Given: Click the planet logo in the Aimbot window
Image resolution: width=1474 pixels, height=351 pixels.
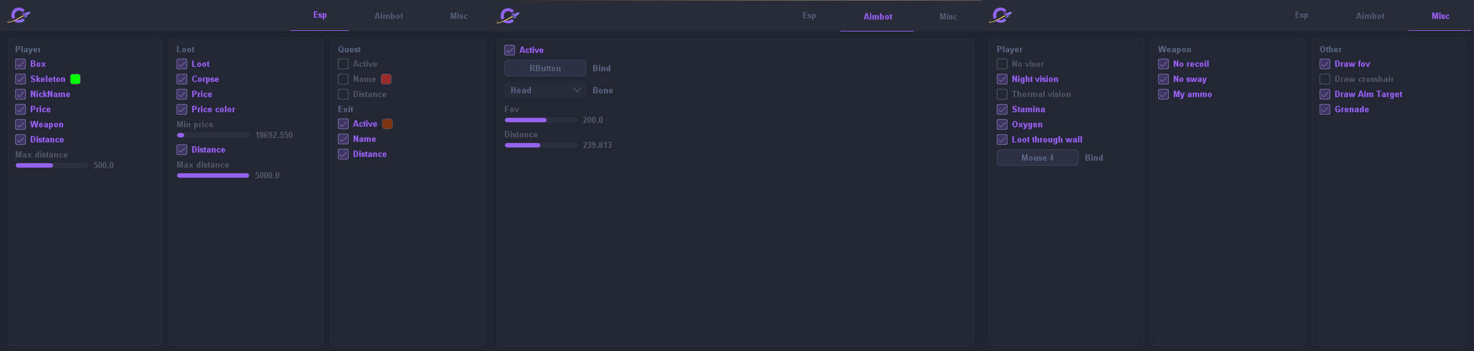Looking at the screenshot, I should coord(508,16).
